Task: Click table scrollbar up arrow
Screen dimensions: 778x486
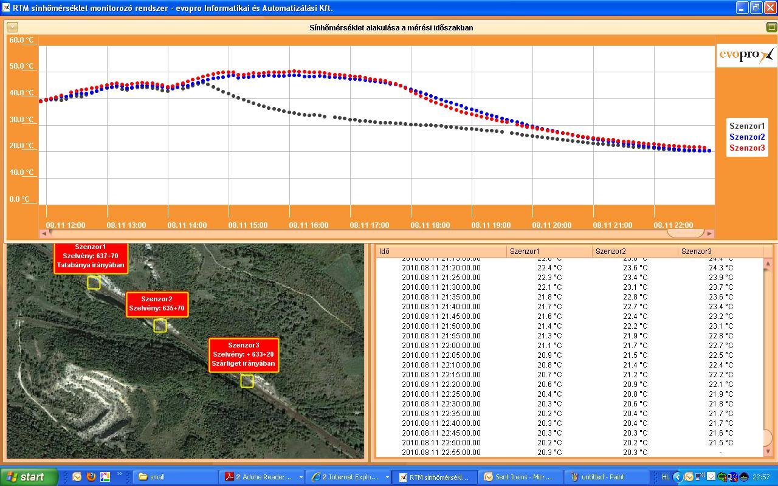Action: pyautogui.click(x=768, y=263)
